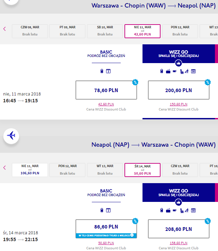
Task: Open the 42,60 PLN WIZZ Discount Club price link
Action: pyautogui.click(x=106, y=104)
